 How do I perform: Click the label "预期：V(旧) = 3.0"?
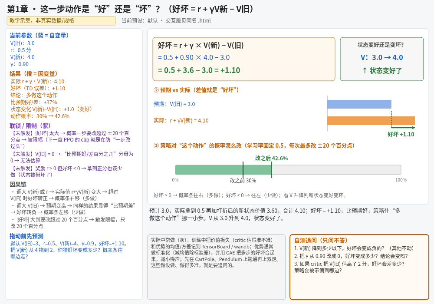click(174, 104)
